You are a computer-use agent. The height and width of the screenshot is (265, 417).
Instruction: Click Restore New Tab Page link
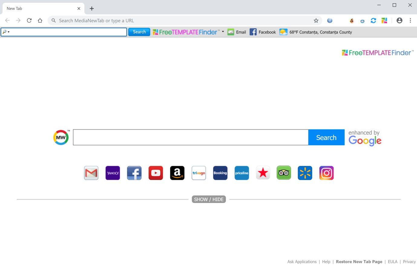(359, 262)
